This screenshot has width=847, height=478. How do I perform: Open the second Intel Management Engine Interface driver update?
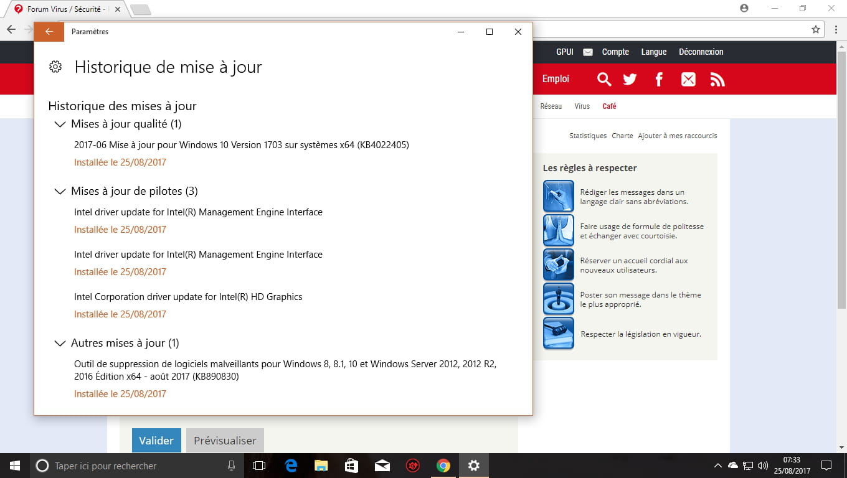click(198, 255)
